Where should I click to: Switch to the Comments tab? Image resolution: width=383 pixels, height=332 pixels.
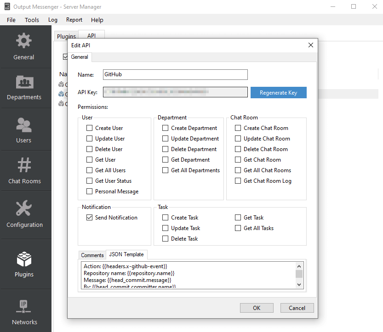click(x=92, y=255)
